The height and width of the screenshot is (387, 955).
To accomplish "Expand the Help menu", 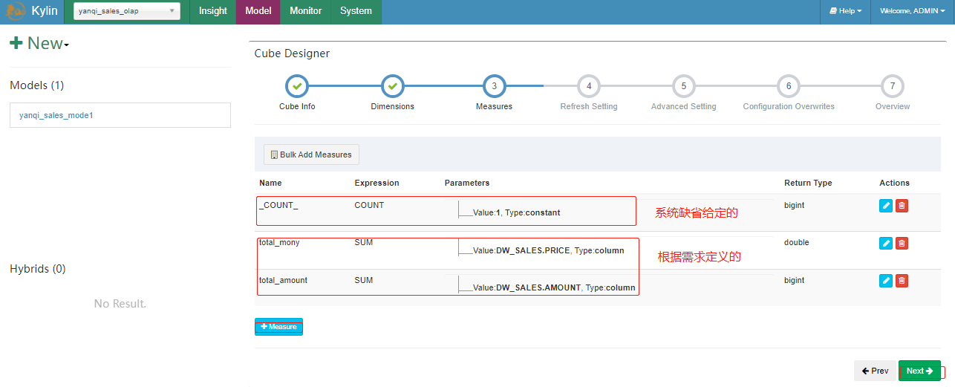I will pyautogui.click(x=845, y=11).
